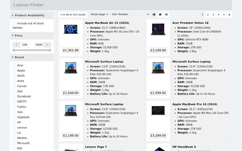Open Acer Predator Helios 18 thumbnail
Viewport: 242px width, 151px height.
[x=158, y=29]
